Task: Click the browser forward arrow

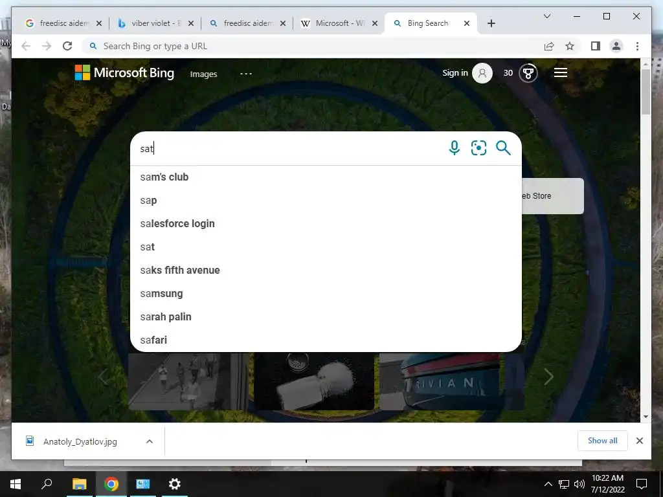Action: coord(47,46)
